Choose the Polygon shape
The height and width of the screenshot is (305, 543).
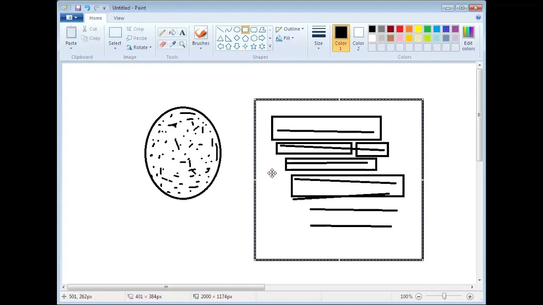click(262, 30)
